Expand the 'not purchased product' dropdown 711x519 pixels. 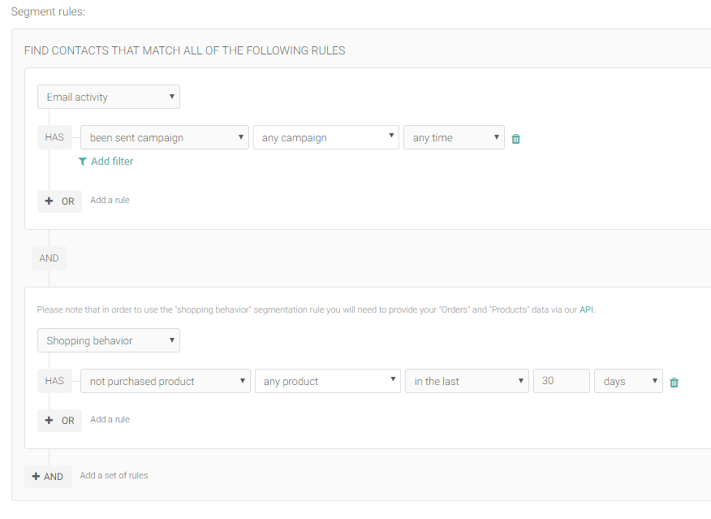pos(166,381)
